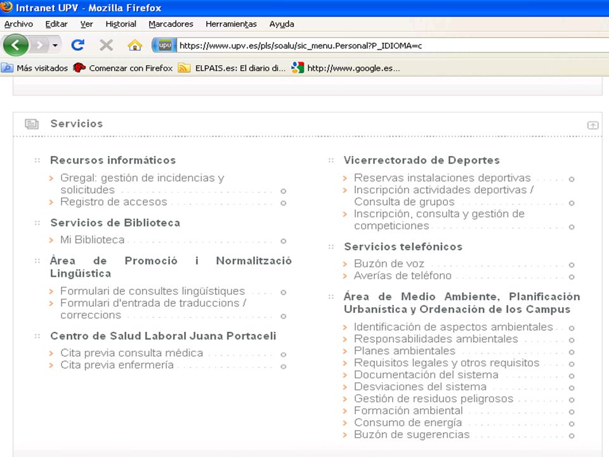Click the Servicios panel icon
The image size is (609, 457).
coord(32,124)
